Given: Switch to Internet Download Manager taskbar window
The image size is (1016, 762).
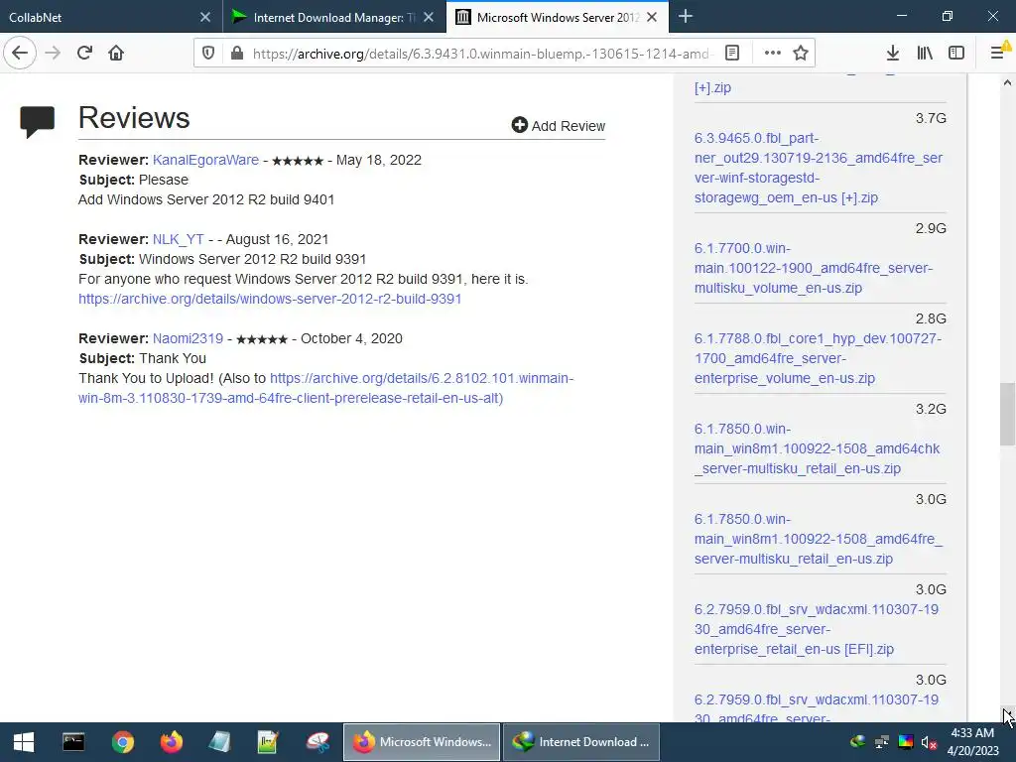Looking at the screenshot, I should (x=580, y=742).
